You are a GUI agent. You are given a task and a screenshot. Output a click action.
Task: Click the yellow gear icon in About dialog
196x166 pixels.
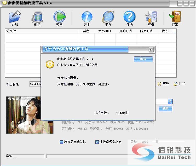point(50,64)
